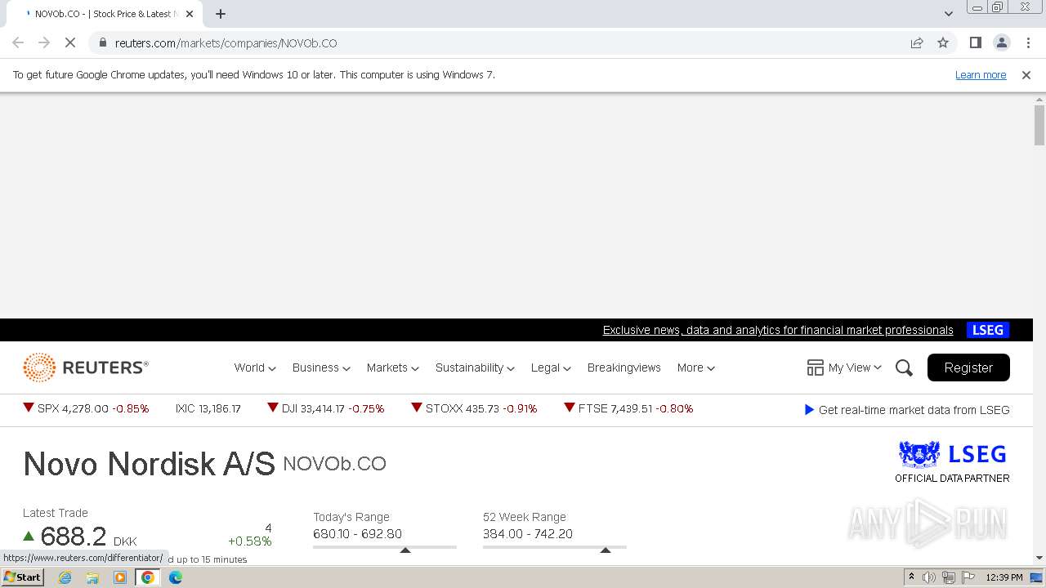Image resolution: width=1046 pixels, height=588 pixels.
Task: Show hidden tray icons arrow
Action: click(x=911, y=577)
